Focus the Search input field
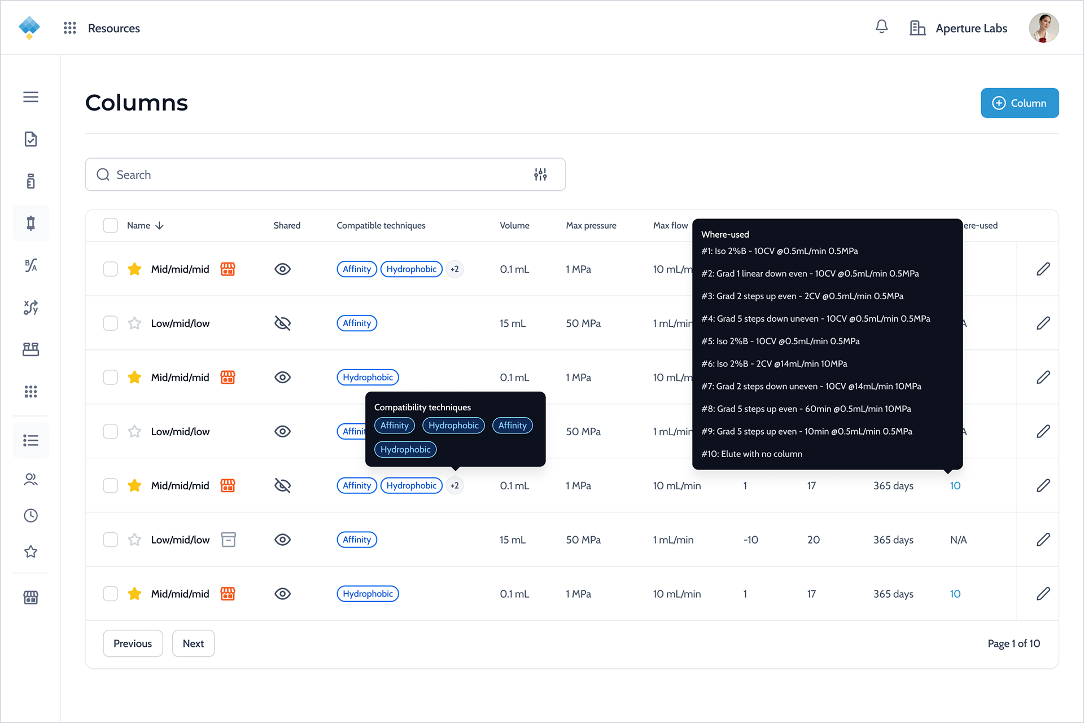 pos(325,174)
